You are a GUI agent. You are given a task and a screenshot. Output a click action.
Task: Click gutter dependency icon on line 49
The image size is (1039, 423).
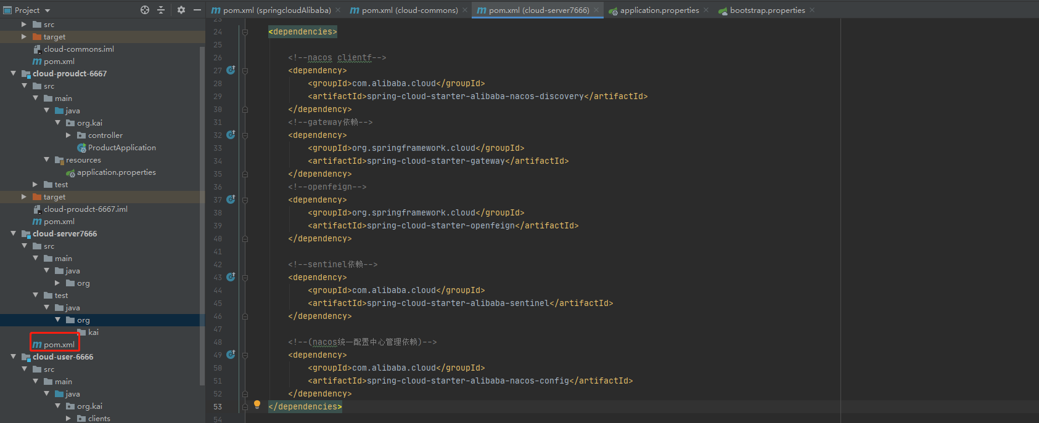[231, 355]
